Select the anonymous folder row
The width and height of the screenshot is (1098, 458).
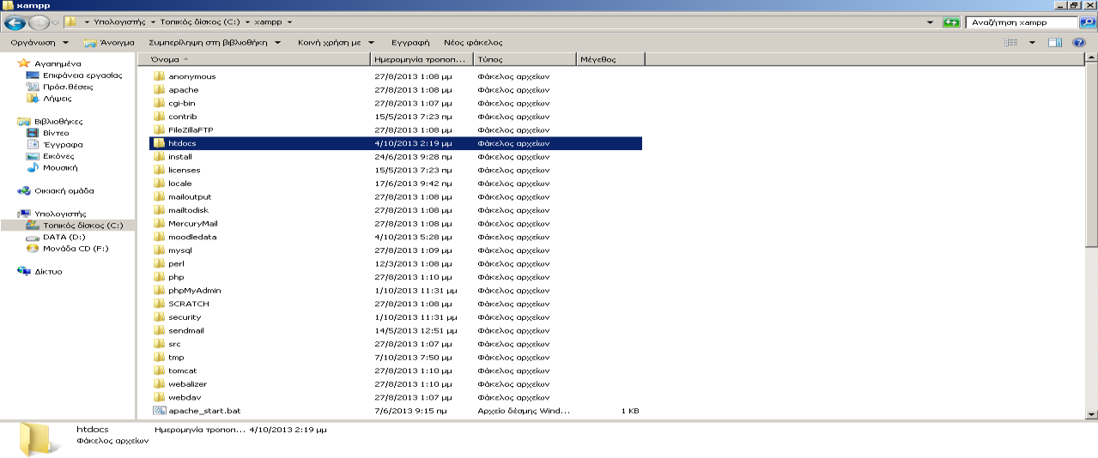pos(396,76)
